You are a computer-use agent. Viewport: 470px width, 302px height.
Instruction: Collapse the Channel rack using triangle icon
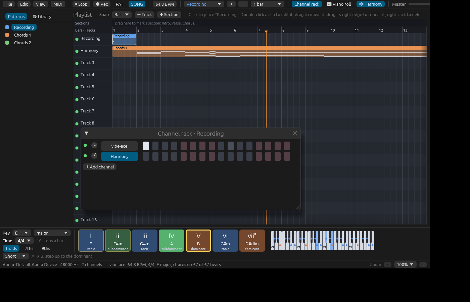point(86,133)
